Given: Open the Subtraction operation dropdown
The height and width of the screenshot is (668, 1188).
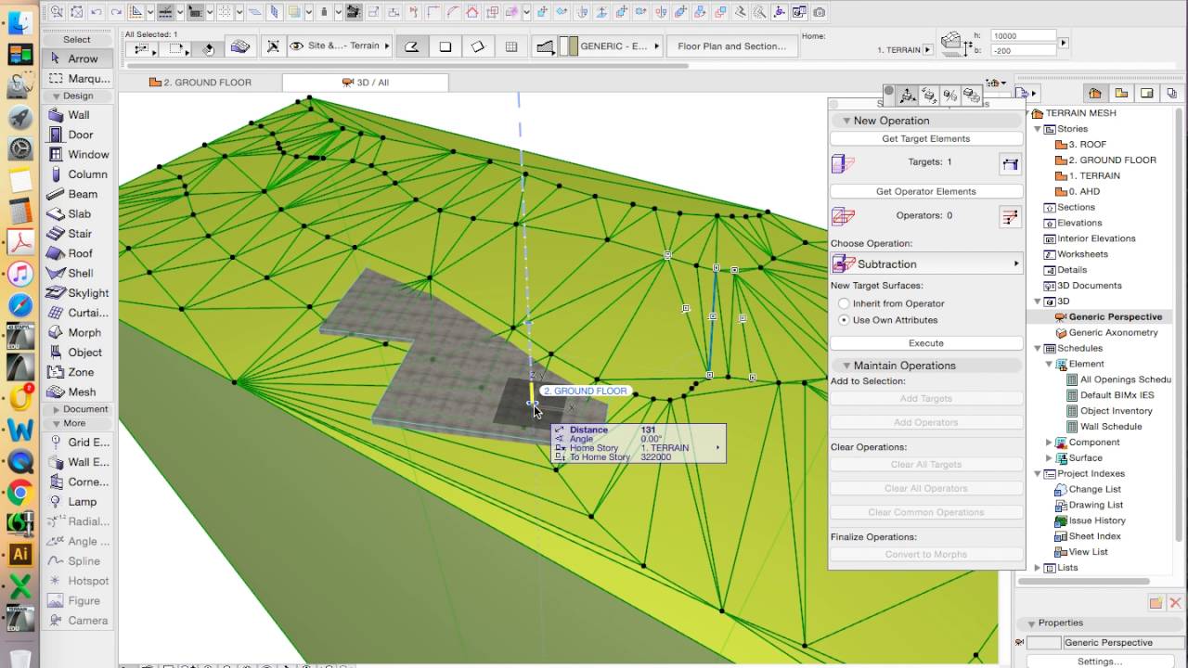Looking at the screenshot, I should 926,263.
